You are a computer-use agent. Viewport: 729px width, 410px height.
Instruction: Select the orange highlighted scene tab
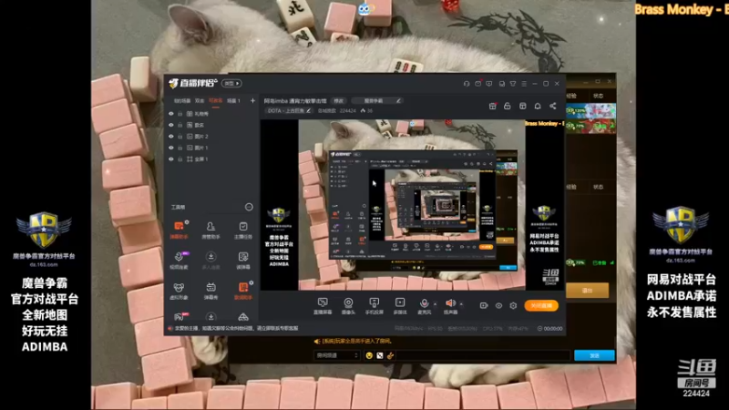coord(215,100)
